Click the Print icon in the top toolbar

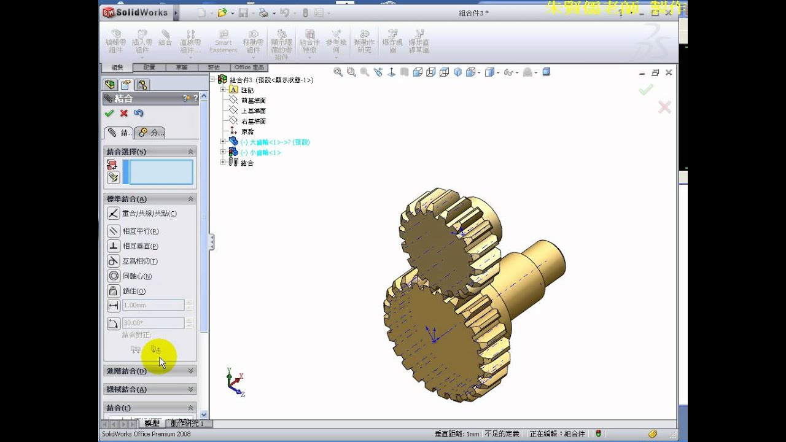pos(263,12)
